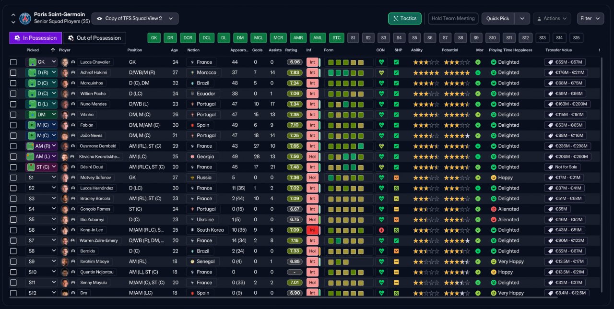The image size is (614, 309).
Task: Click the €176M - €211M transfer value button
Action: (567, 73)
